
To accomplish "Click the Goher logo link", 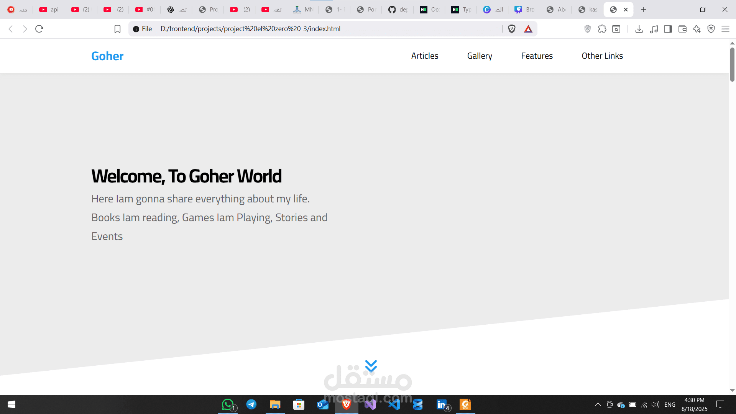I will coord(107,56).
